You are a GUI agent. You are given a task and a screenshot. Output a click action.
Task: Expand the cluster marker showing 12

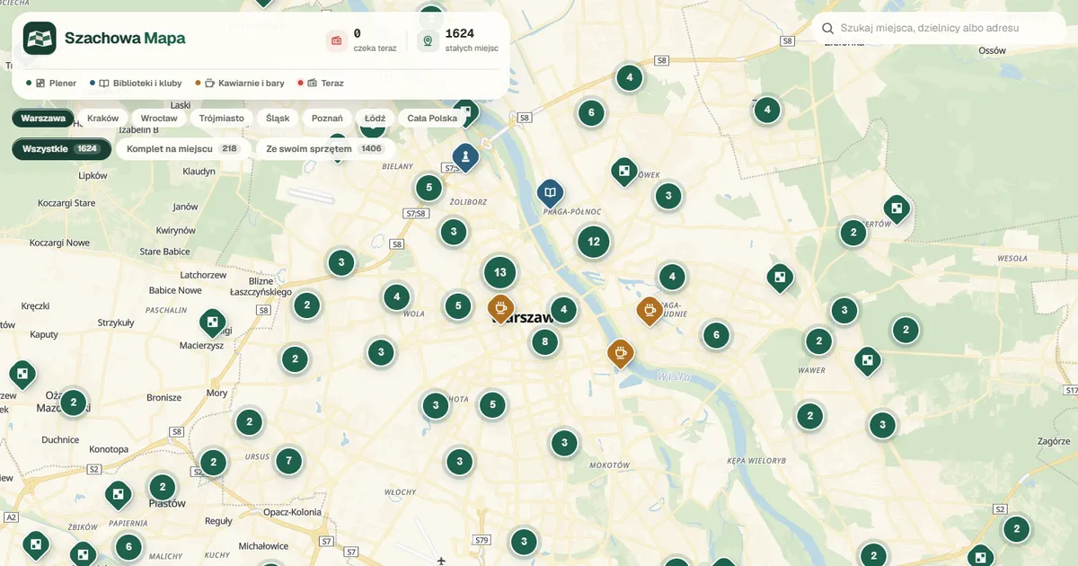(594, 242)
